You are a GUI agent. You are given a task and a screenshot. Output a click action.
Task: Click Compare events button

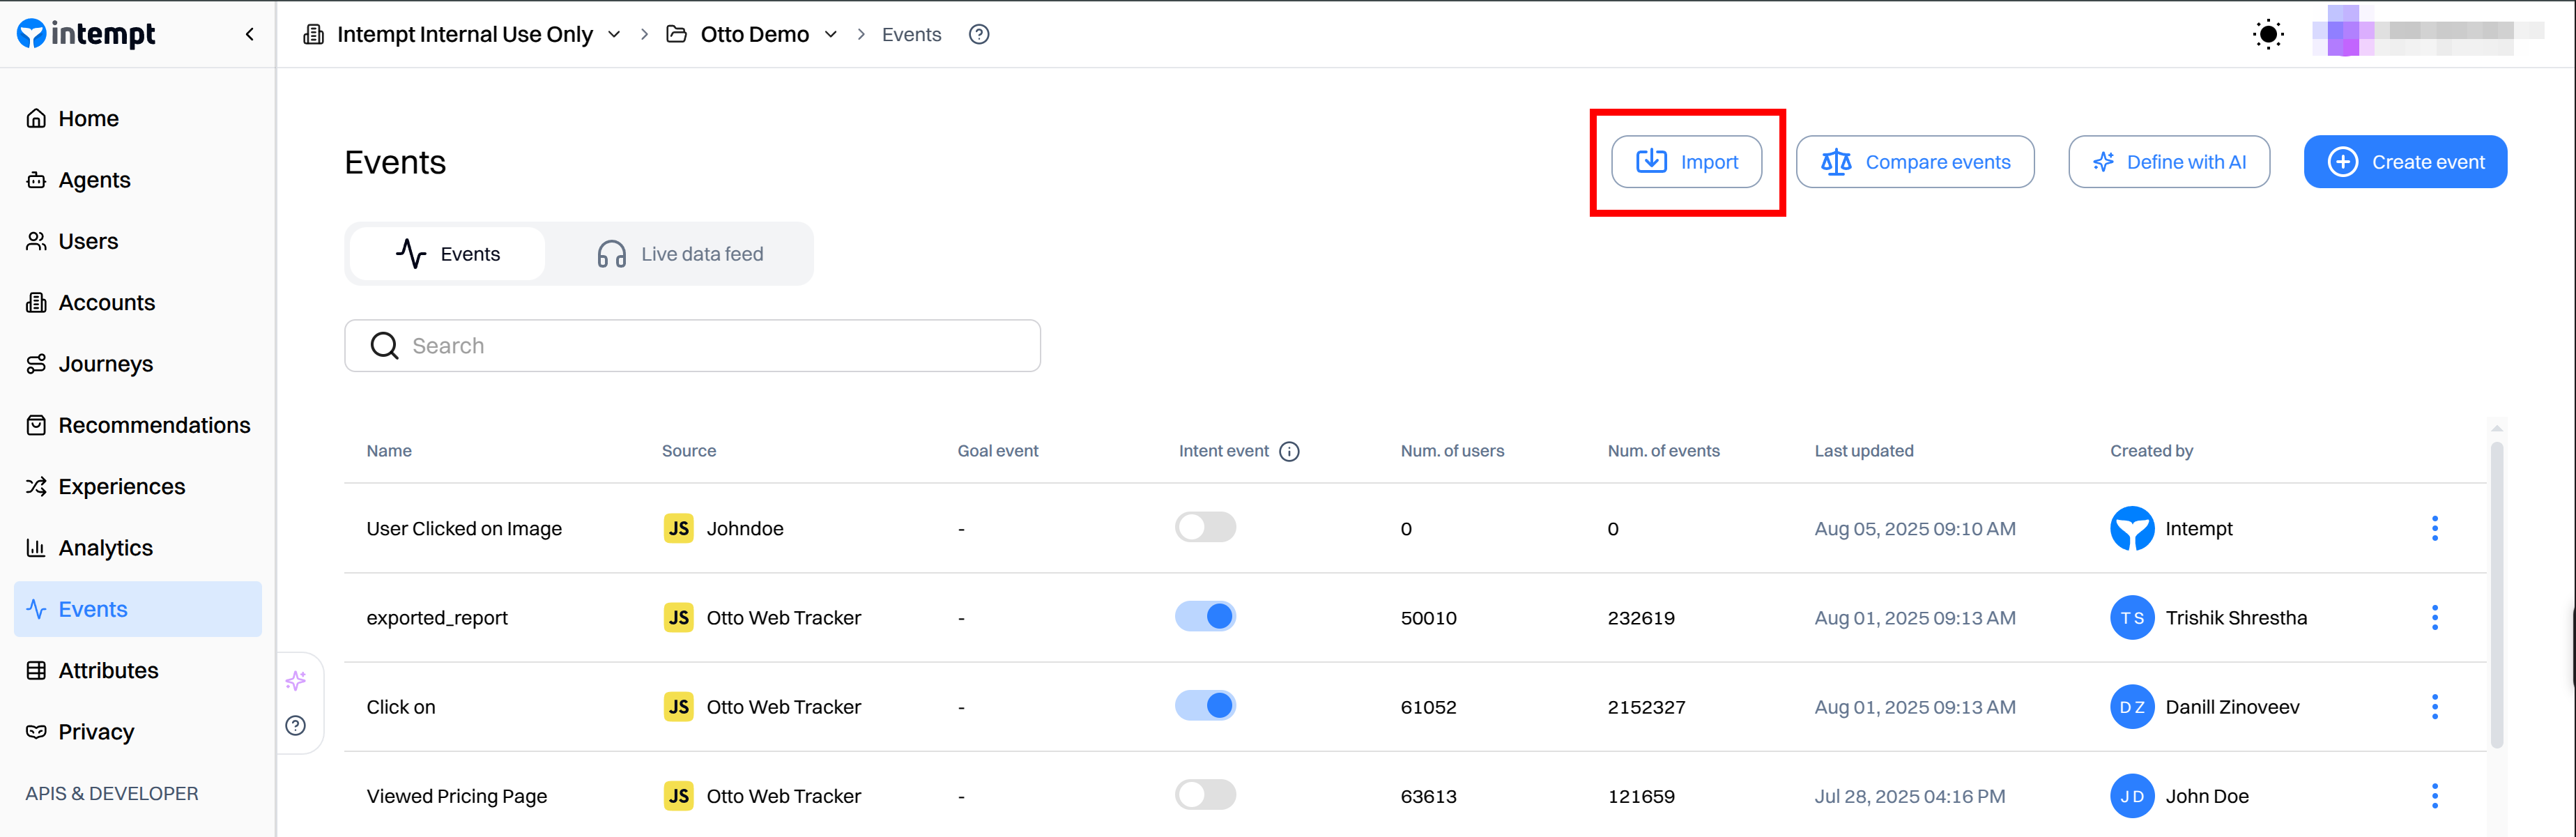1914,162
